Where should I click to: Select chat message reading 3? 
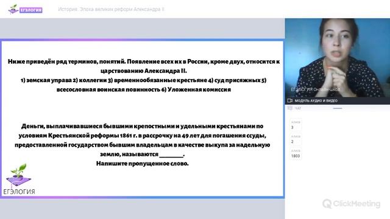(296, 125)
